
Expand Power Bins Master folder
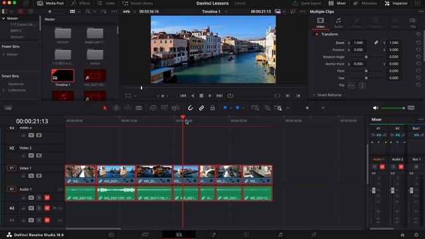pos(3,54)
